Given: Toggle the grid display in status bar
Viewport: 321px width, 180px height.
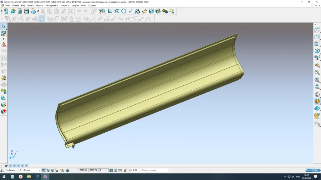Looking at the screenshot, I should pyautogui.click(x=67, y=170).
